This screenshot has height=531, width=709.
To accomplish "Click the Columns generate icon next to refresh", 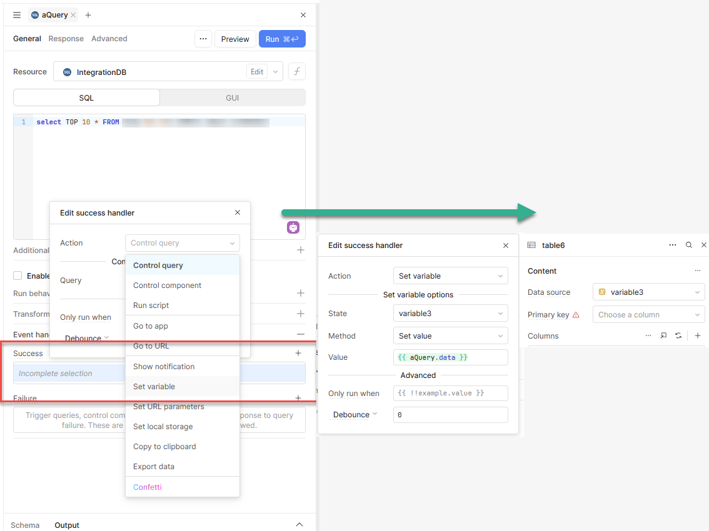I will pyautogui.click(x=663, y=335).
